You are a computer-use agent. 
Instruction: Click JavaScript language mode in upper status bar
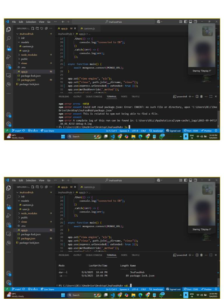(x=156, y=131)
